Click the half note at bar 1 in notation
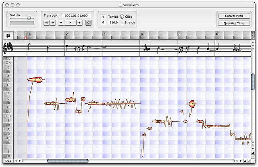Viewport: 258px width, 167px height. click(x=29, y=46)
